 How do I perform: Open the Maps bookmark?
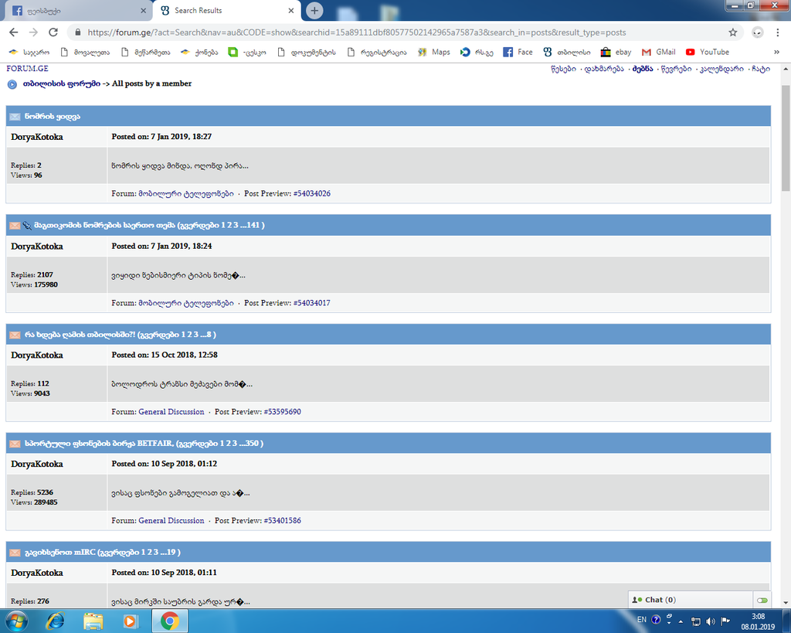pyautogui.click(x=434, y=52)
